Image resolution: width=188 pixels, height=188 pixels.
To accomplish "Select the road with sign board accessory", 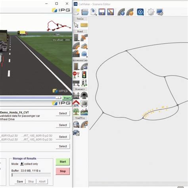I will click(84, 66).
